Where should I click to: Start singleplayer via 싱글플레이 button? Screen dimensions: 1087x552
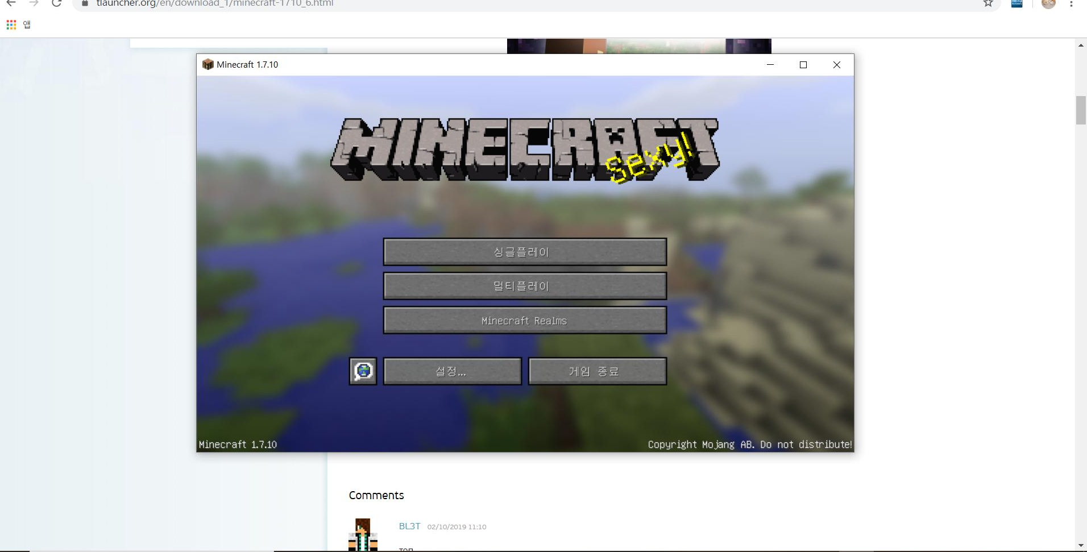(525, 252)
